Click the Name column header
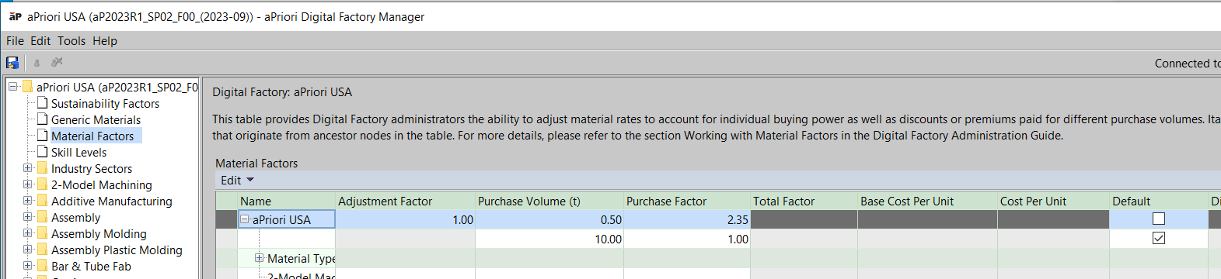 (x=286, y=201)
